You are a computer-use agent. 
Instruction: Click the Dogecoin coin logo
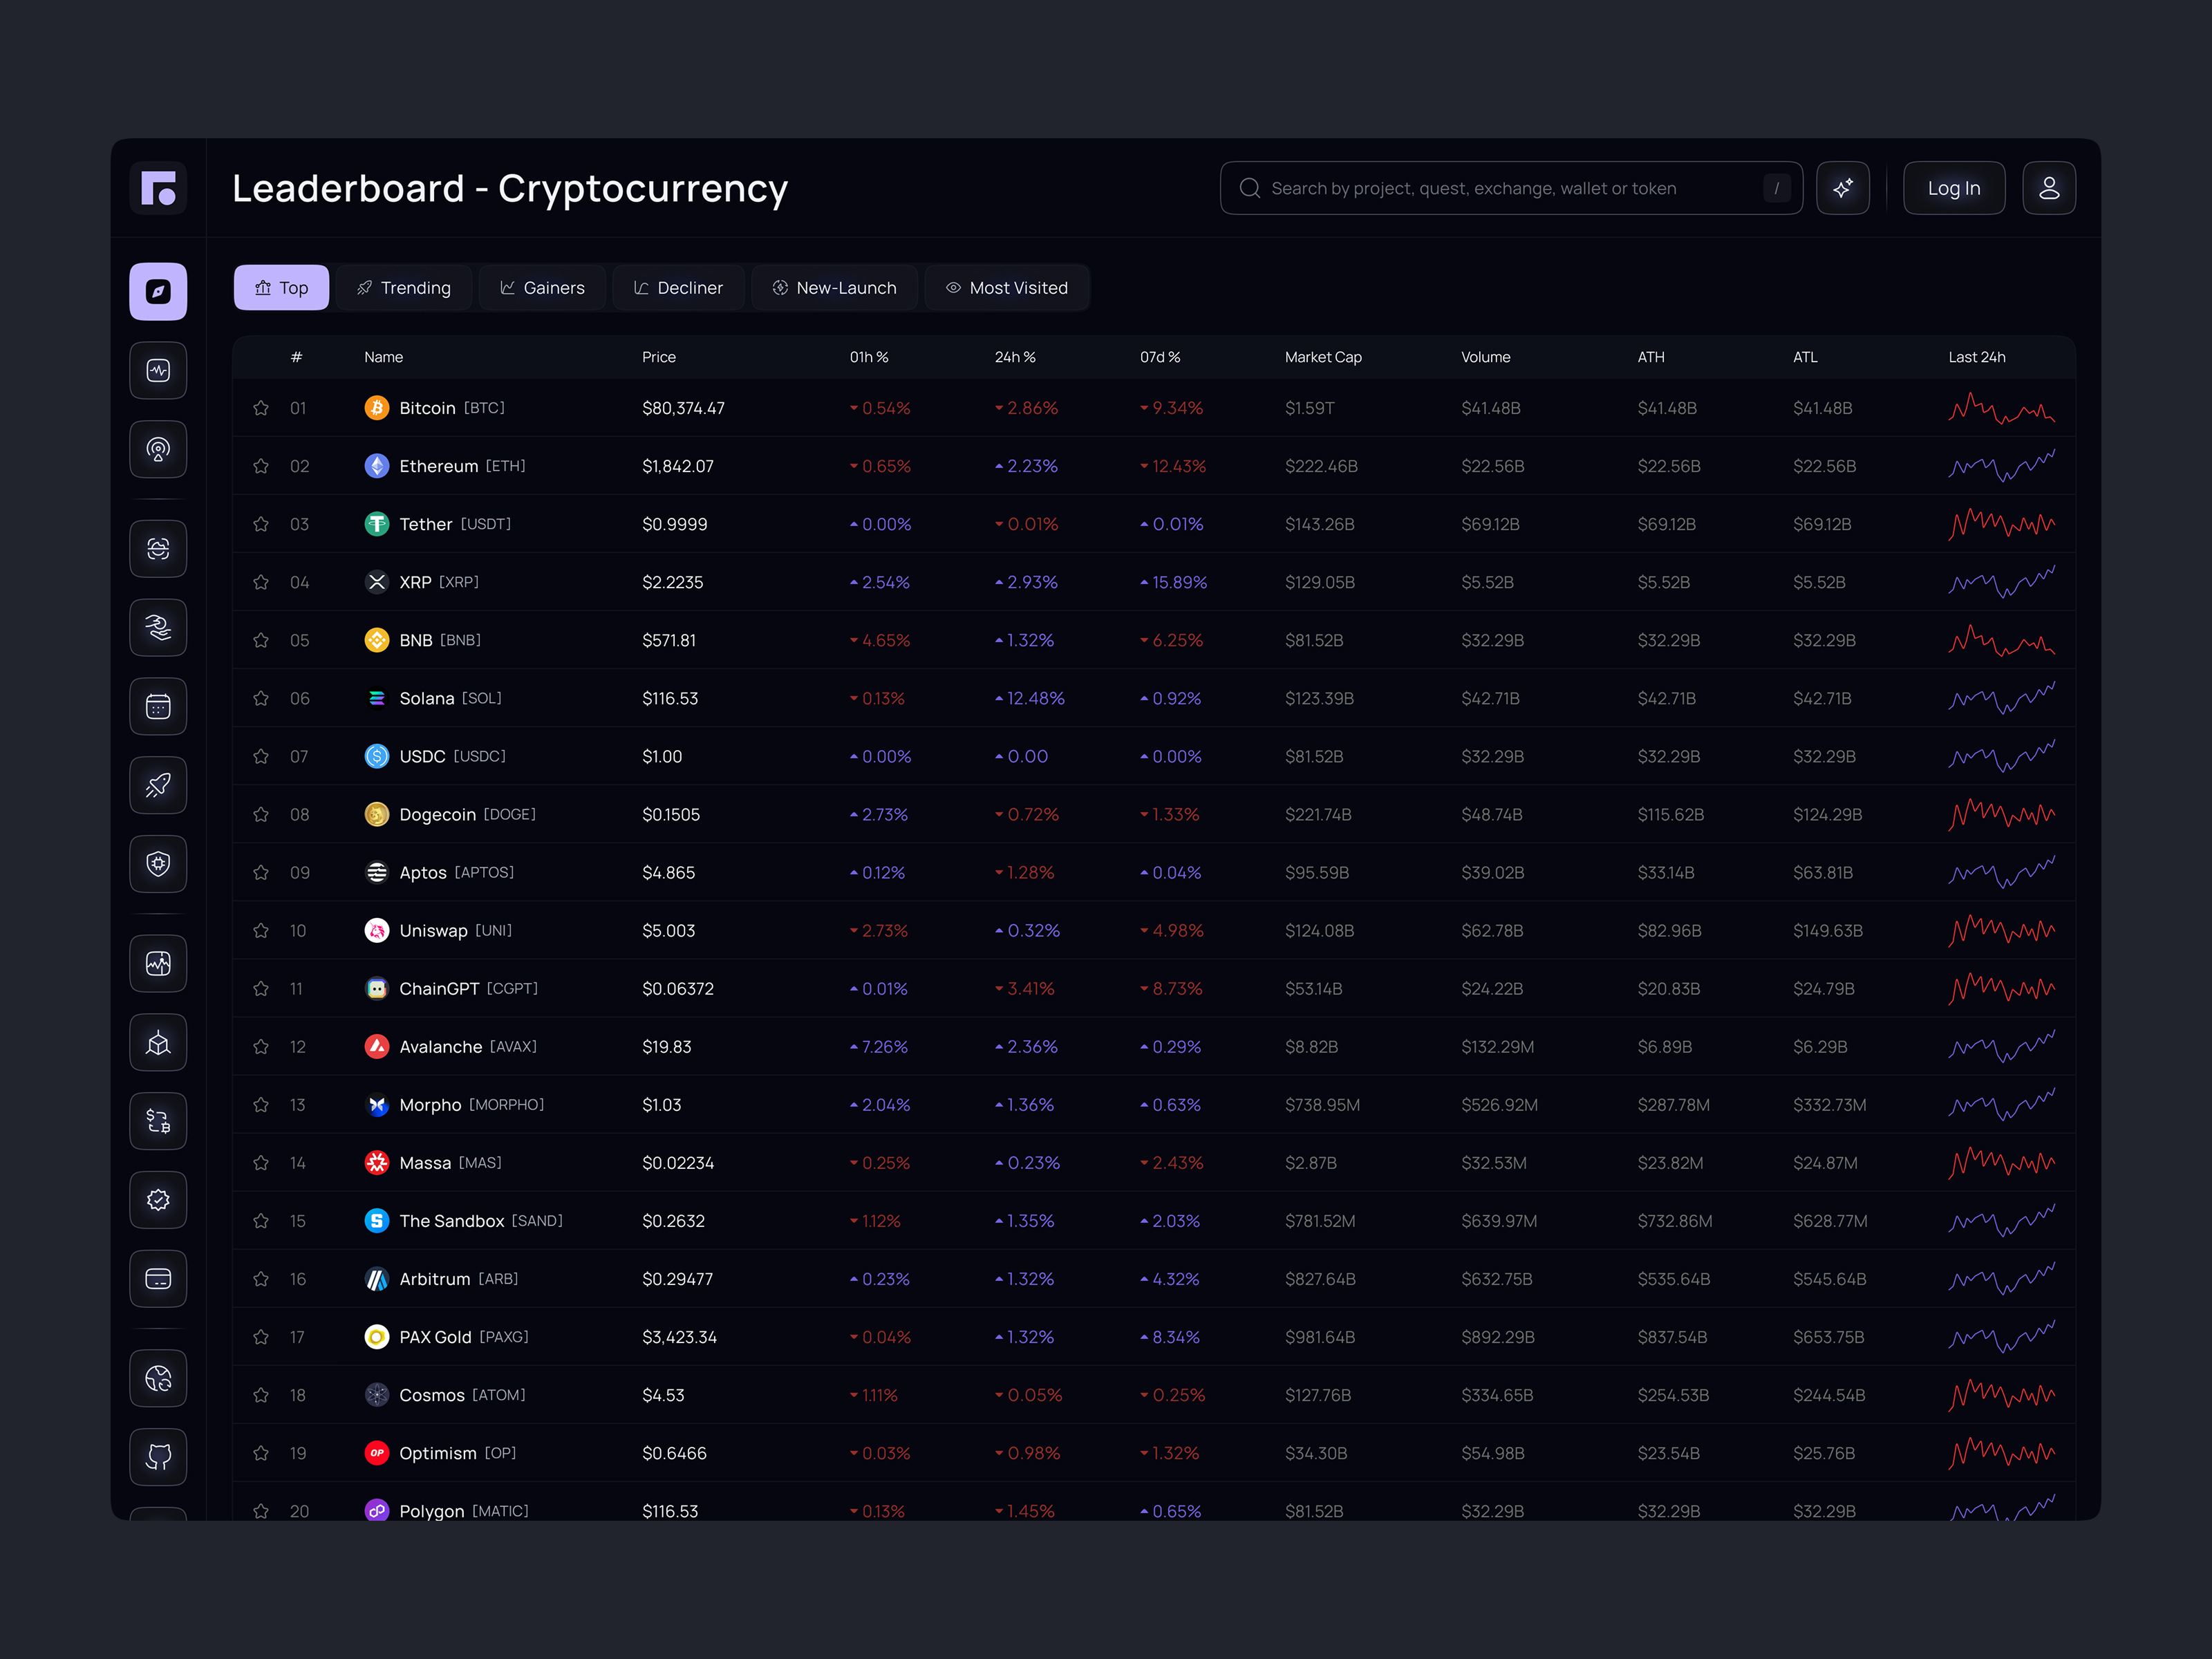point(377,814)
